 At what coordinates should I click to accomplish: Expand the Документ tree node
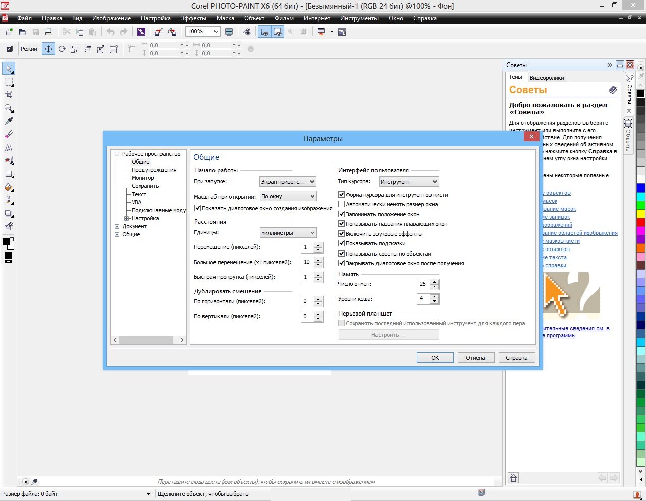tap(117, 227)
